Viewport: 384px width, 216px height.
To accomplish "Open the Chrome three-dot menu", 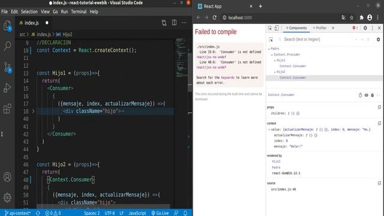I will click(378, 17).
